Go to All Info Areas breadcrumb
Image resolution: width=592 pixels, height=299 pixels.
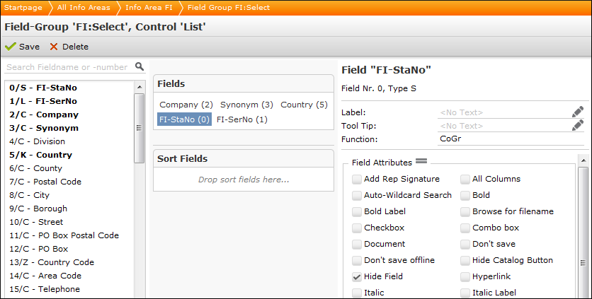coord(84,8)
